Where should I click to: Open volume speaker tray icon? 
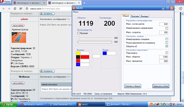pos(168,104)
